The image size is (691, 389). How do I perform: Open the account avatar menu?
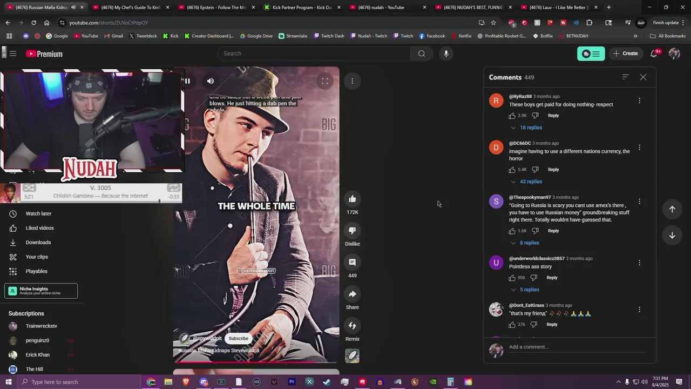click(674, 53)
